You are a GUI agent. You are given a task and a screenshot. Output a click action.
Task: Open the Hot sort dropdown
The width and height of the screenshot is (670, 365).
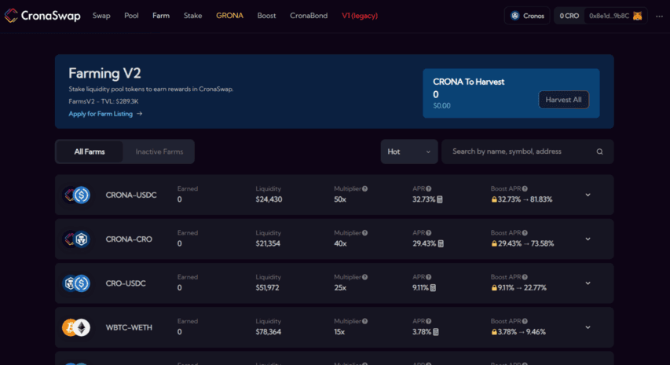(x=409, y=151)
